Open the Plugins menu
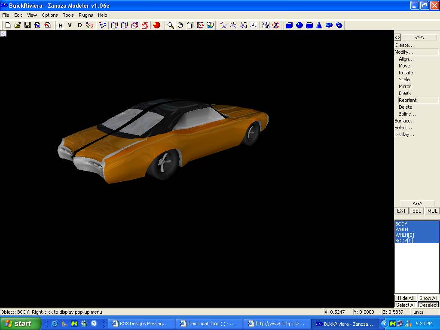The height and width of the screenshot is (330, 440). pyautogui.click(x=86, y=15)
